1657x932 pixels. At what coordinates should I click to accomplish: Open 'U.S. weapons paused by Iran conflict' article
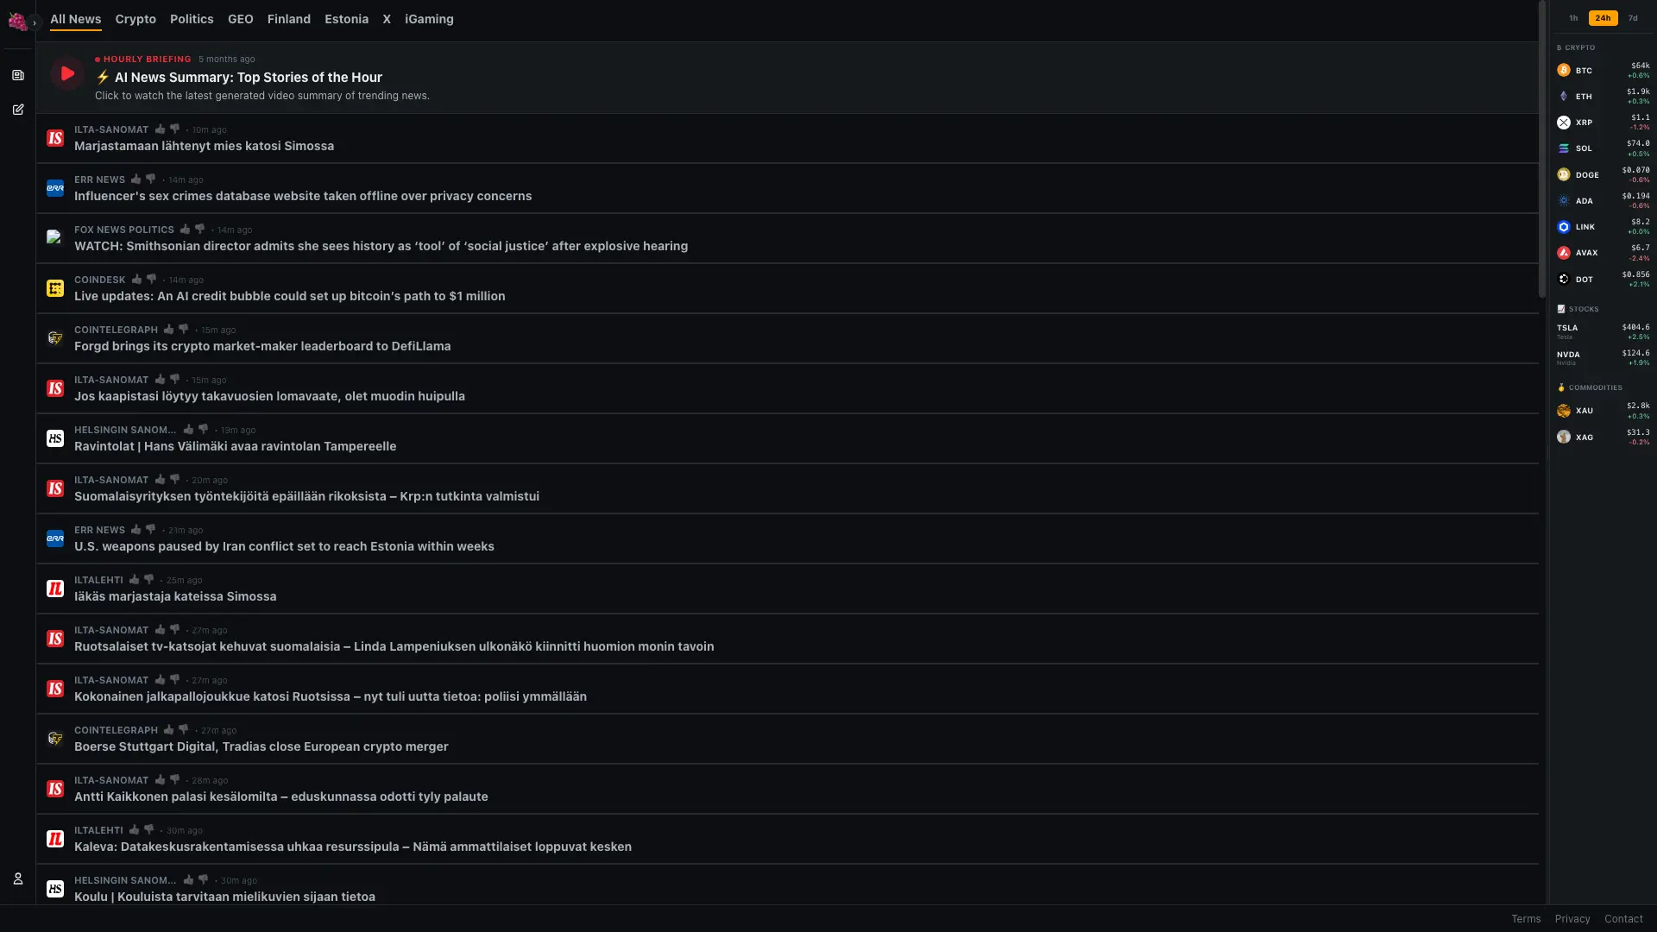[284, 547]
